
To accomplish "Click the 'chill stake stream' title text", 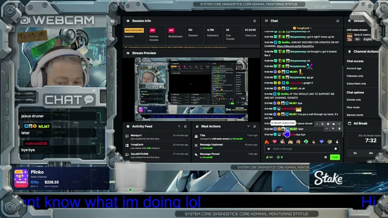I will pos(357,30).
